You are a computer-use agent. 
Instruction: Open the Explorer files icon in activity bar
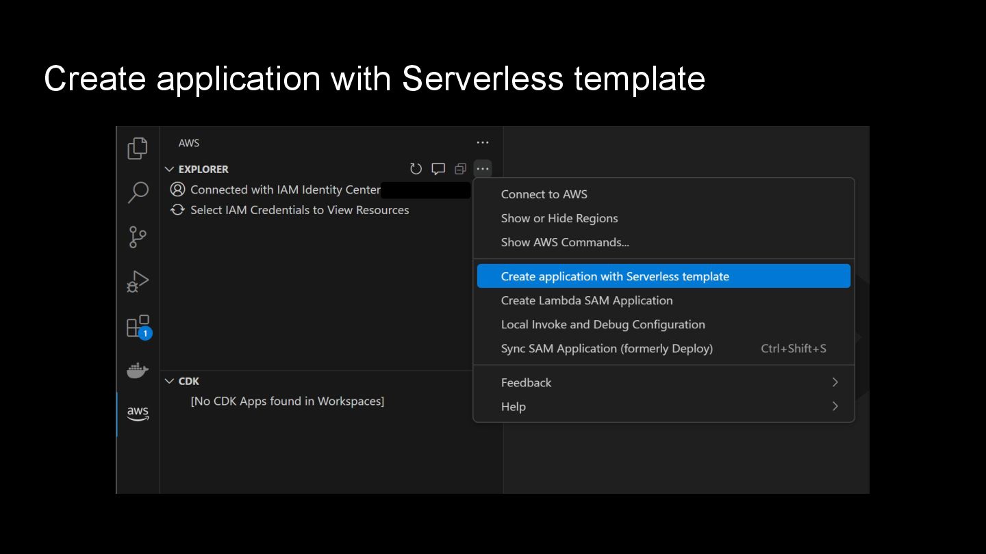coord(138,148)
